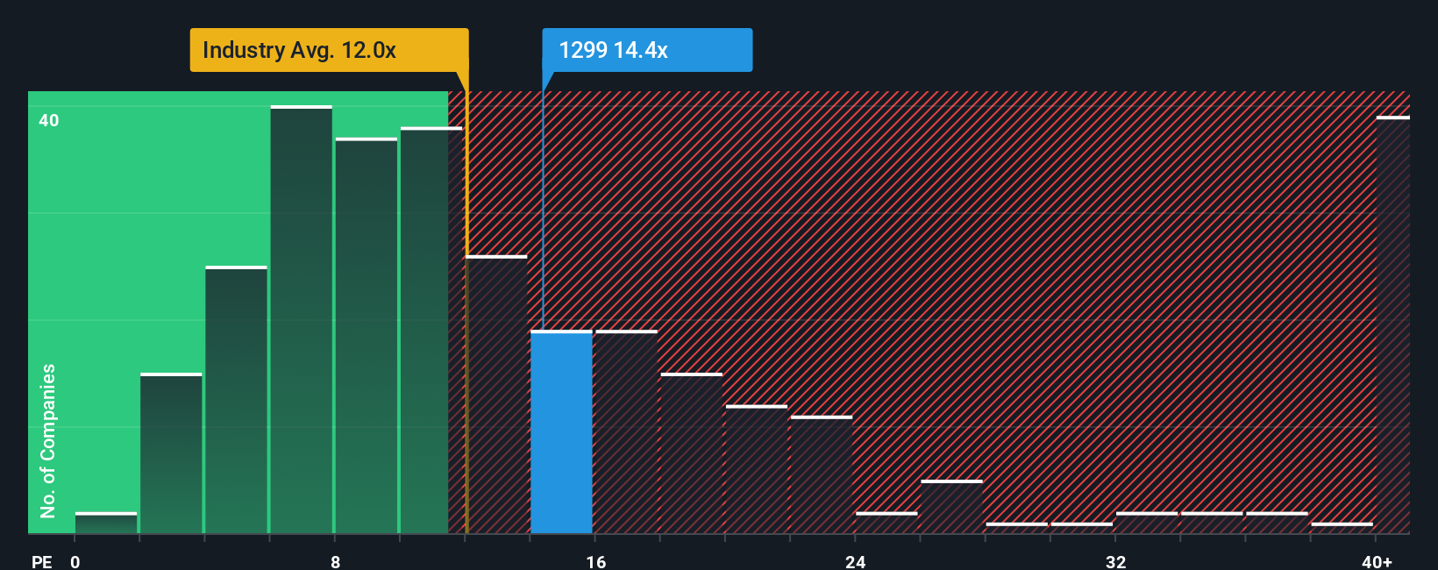Click the PE axis value 24
1438x570 pixels.
point(856,561)
